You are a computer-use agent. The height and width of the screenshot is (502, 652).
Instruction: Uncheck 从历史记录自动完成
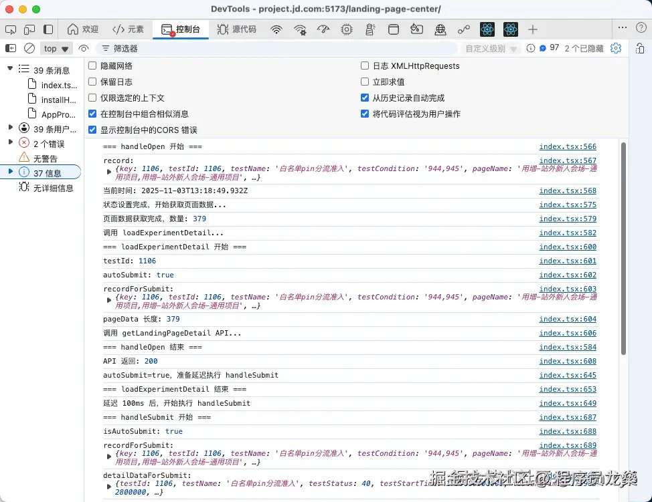[x=365, y=98]
